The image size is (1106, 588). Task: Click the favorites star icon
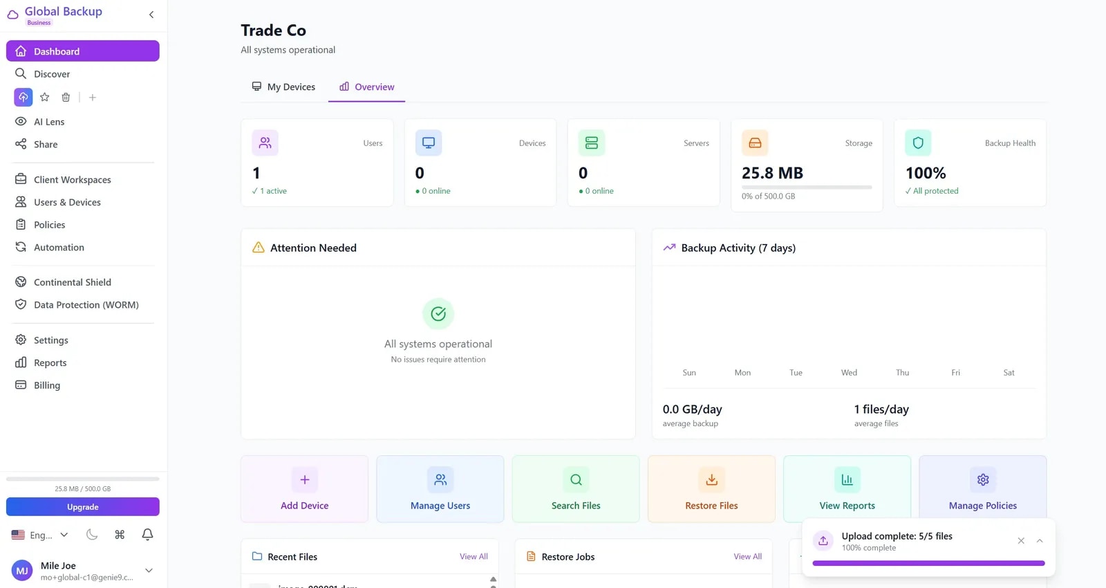coord(45,98)
